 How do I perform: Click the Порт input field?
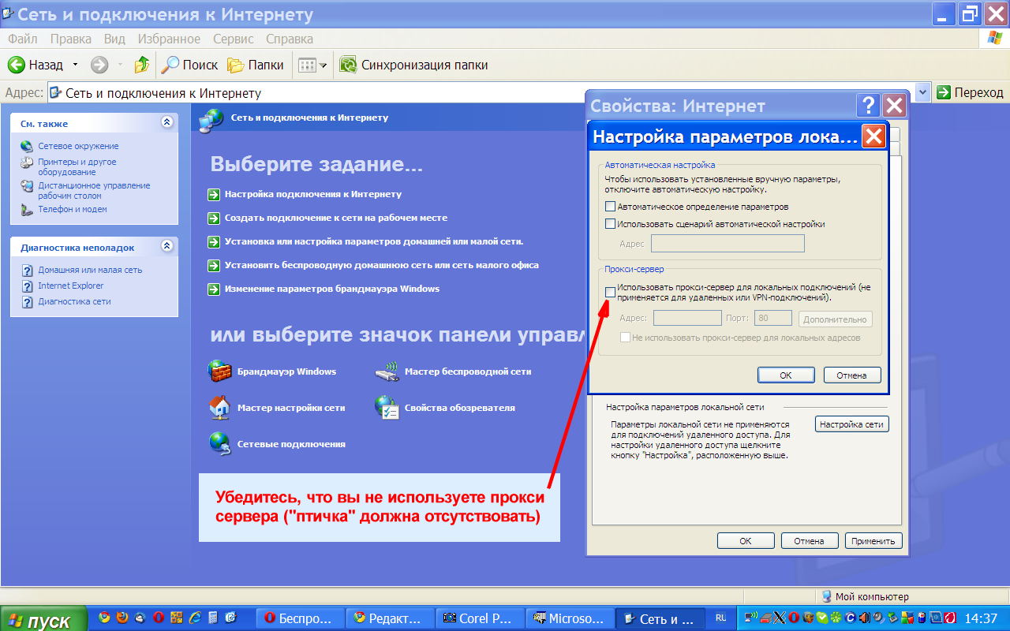click(772, 318)
